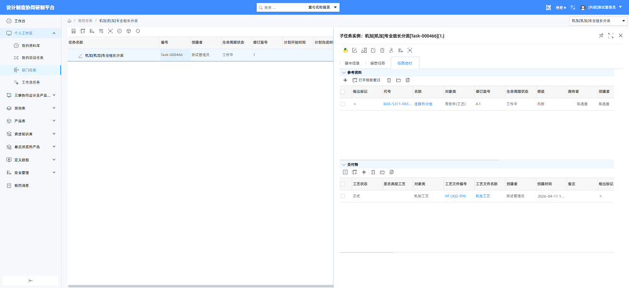Click the structure blocks icon in subtask panel toolbar
The height and width of the screenshot is (288, 629).
click(x=364, y=50)
